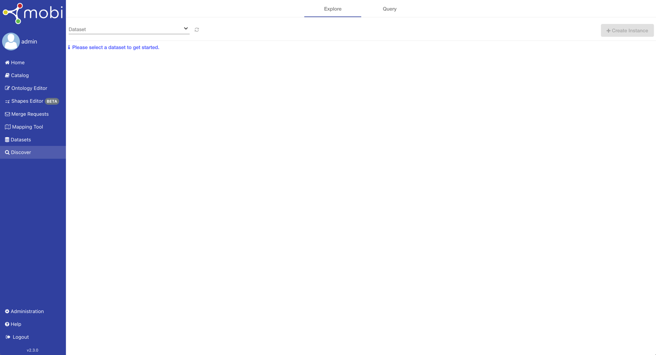
Task: Open the Dataset dropdown
Action: [x=129, y=29]
